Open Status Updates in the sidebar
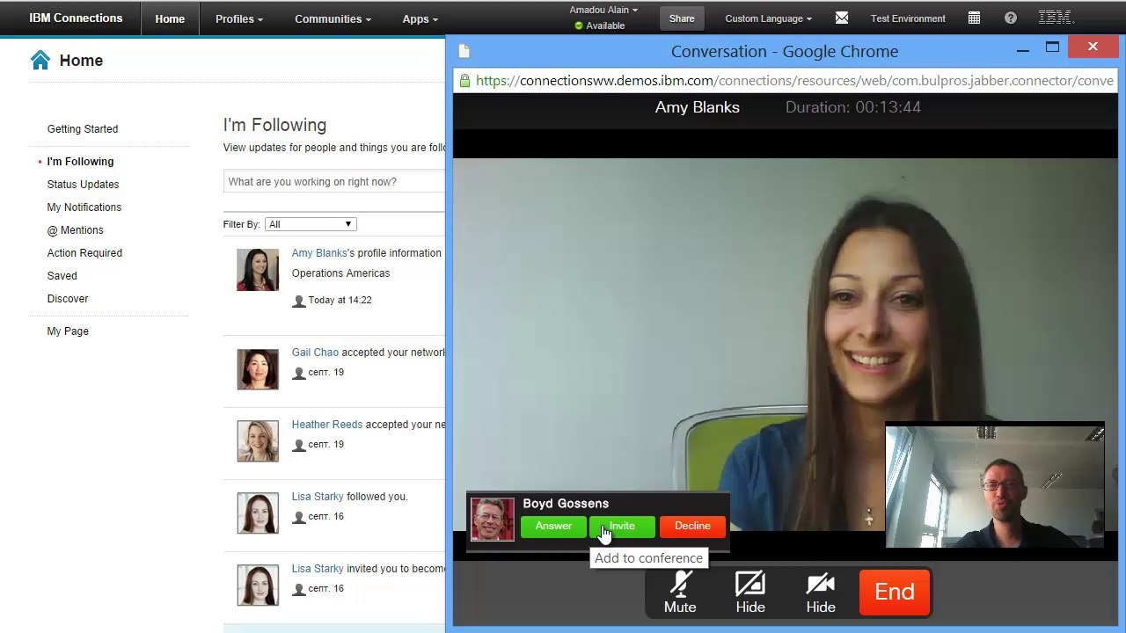 [x=83, y=185]
